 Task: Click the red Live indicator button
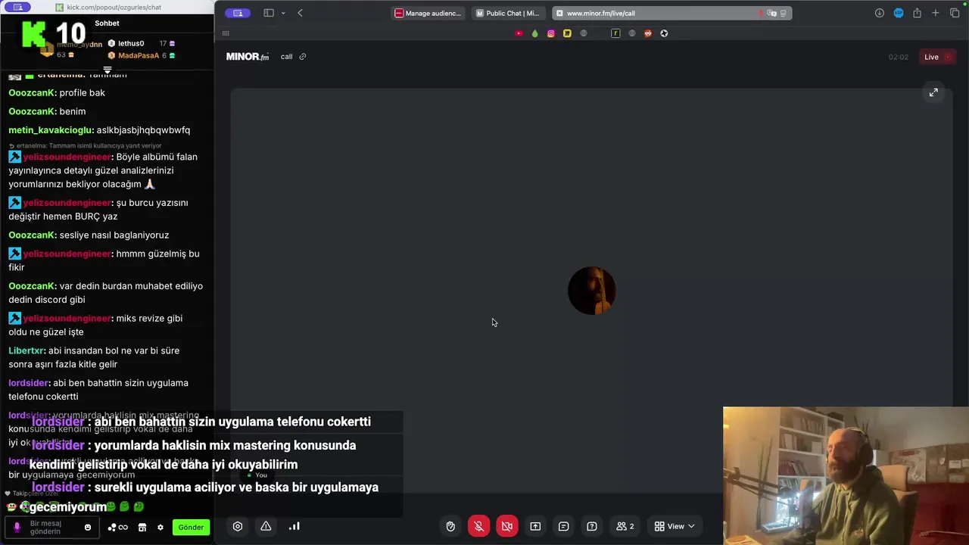936,57
